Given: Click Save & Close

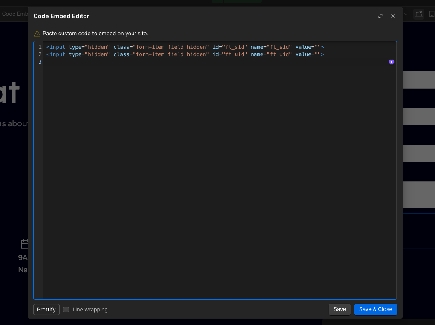Looking at the screenshot, I should click(375, 309).
